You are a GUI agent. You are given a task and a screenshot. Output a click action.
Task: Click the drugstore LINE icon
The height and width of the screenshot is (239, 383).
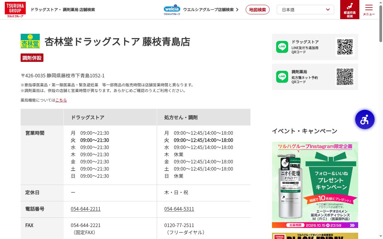pyautogui.click(x=282, y=47)
